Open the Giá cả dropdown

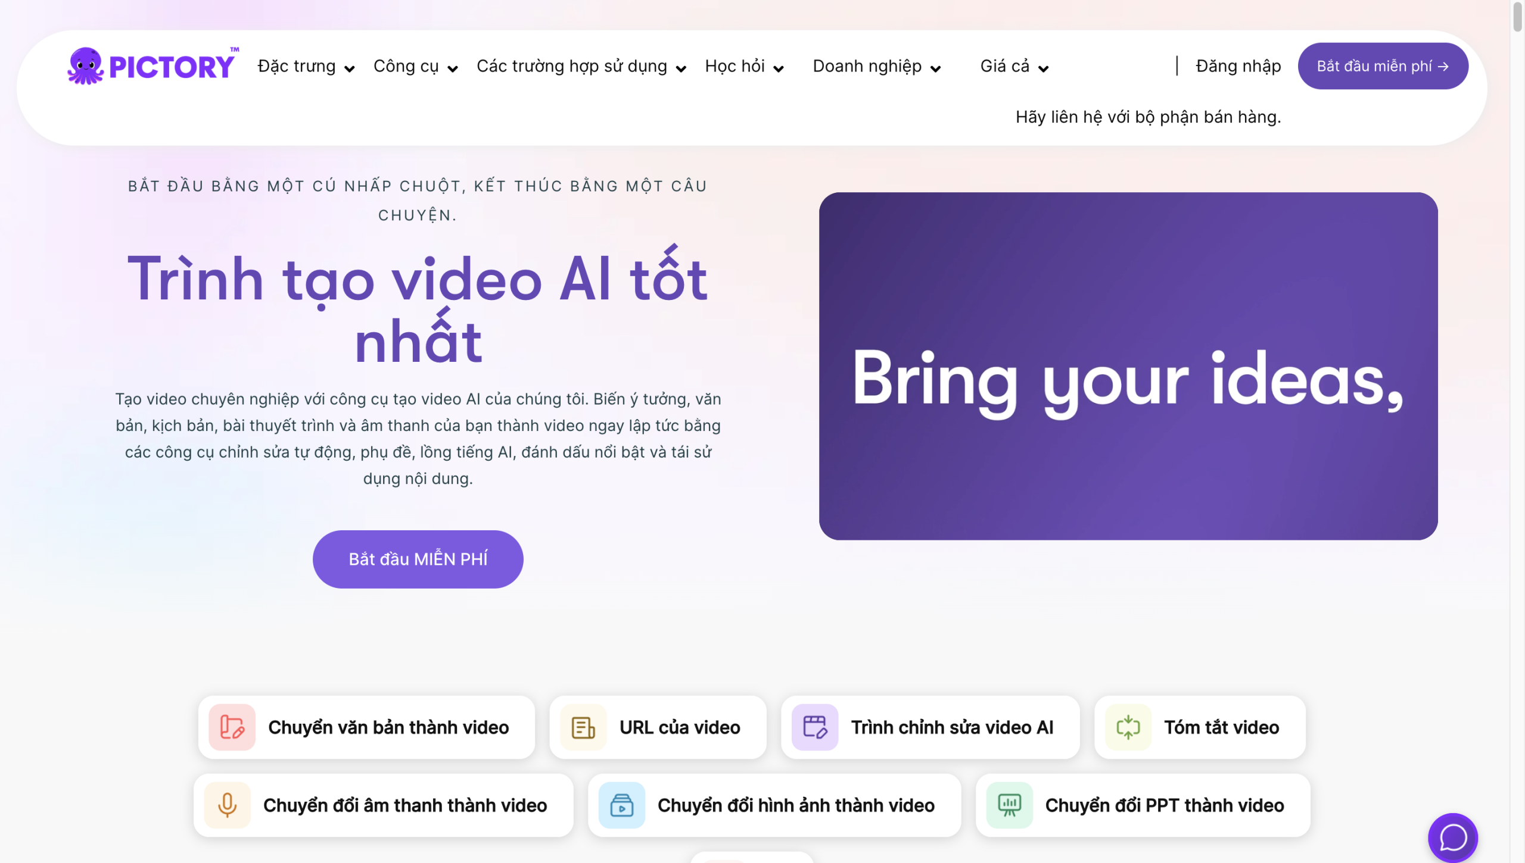(x=1013, y=66)
